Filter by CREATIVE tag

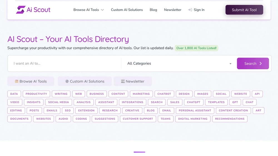click(x=132, y=110)
